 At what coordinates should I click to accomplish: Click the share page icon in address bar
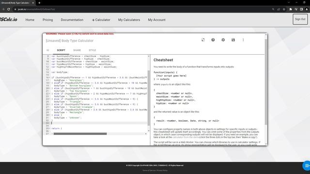279,9
